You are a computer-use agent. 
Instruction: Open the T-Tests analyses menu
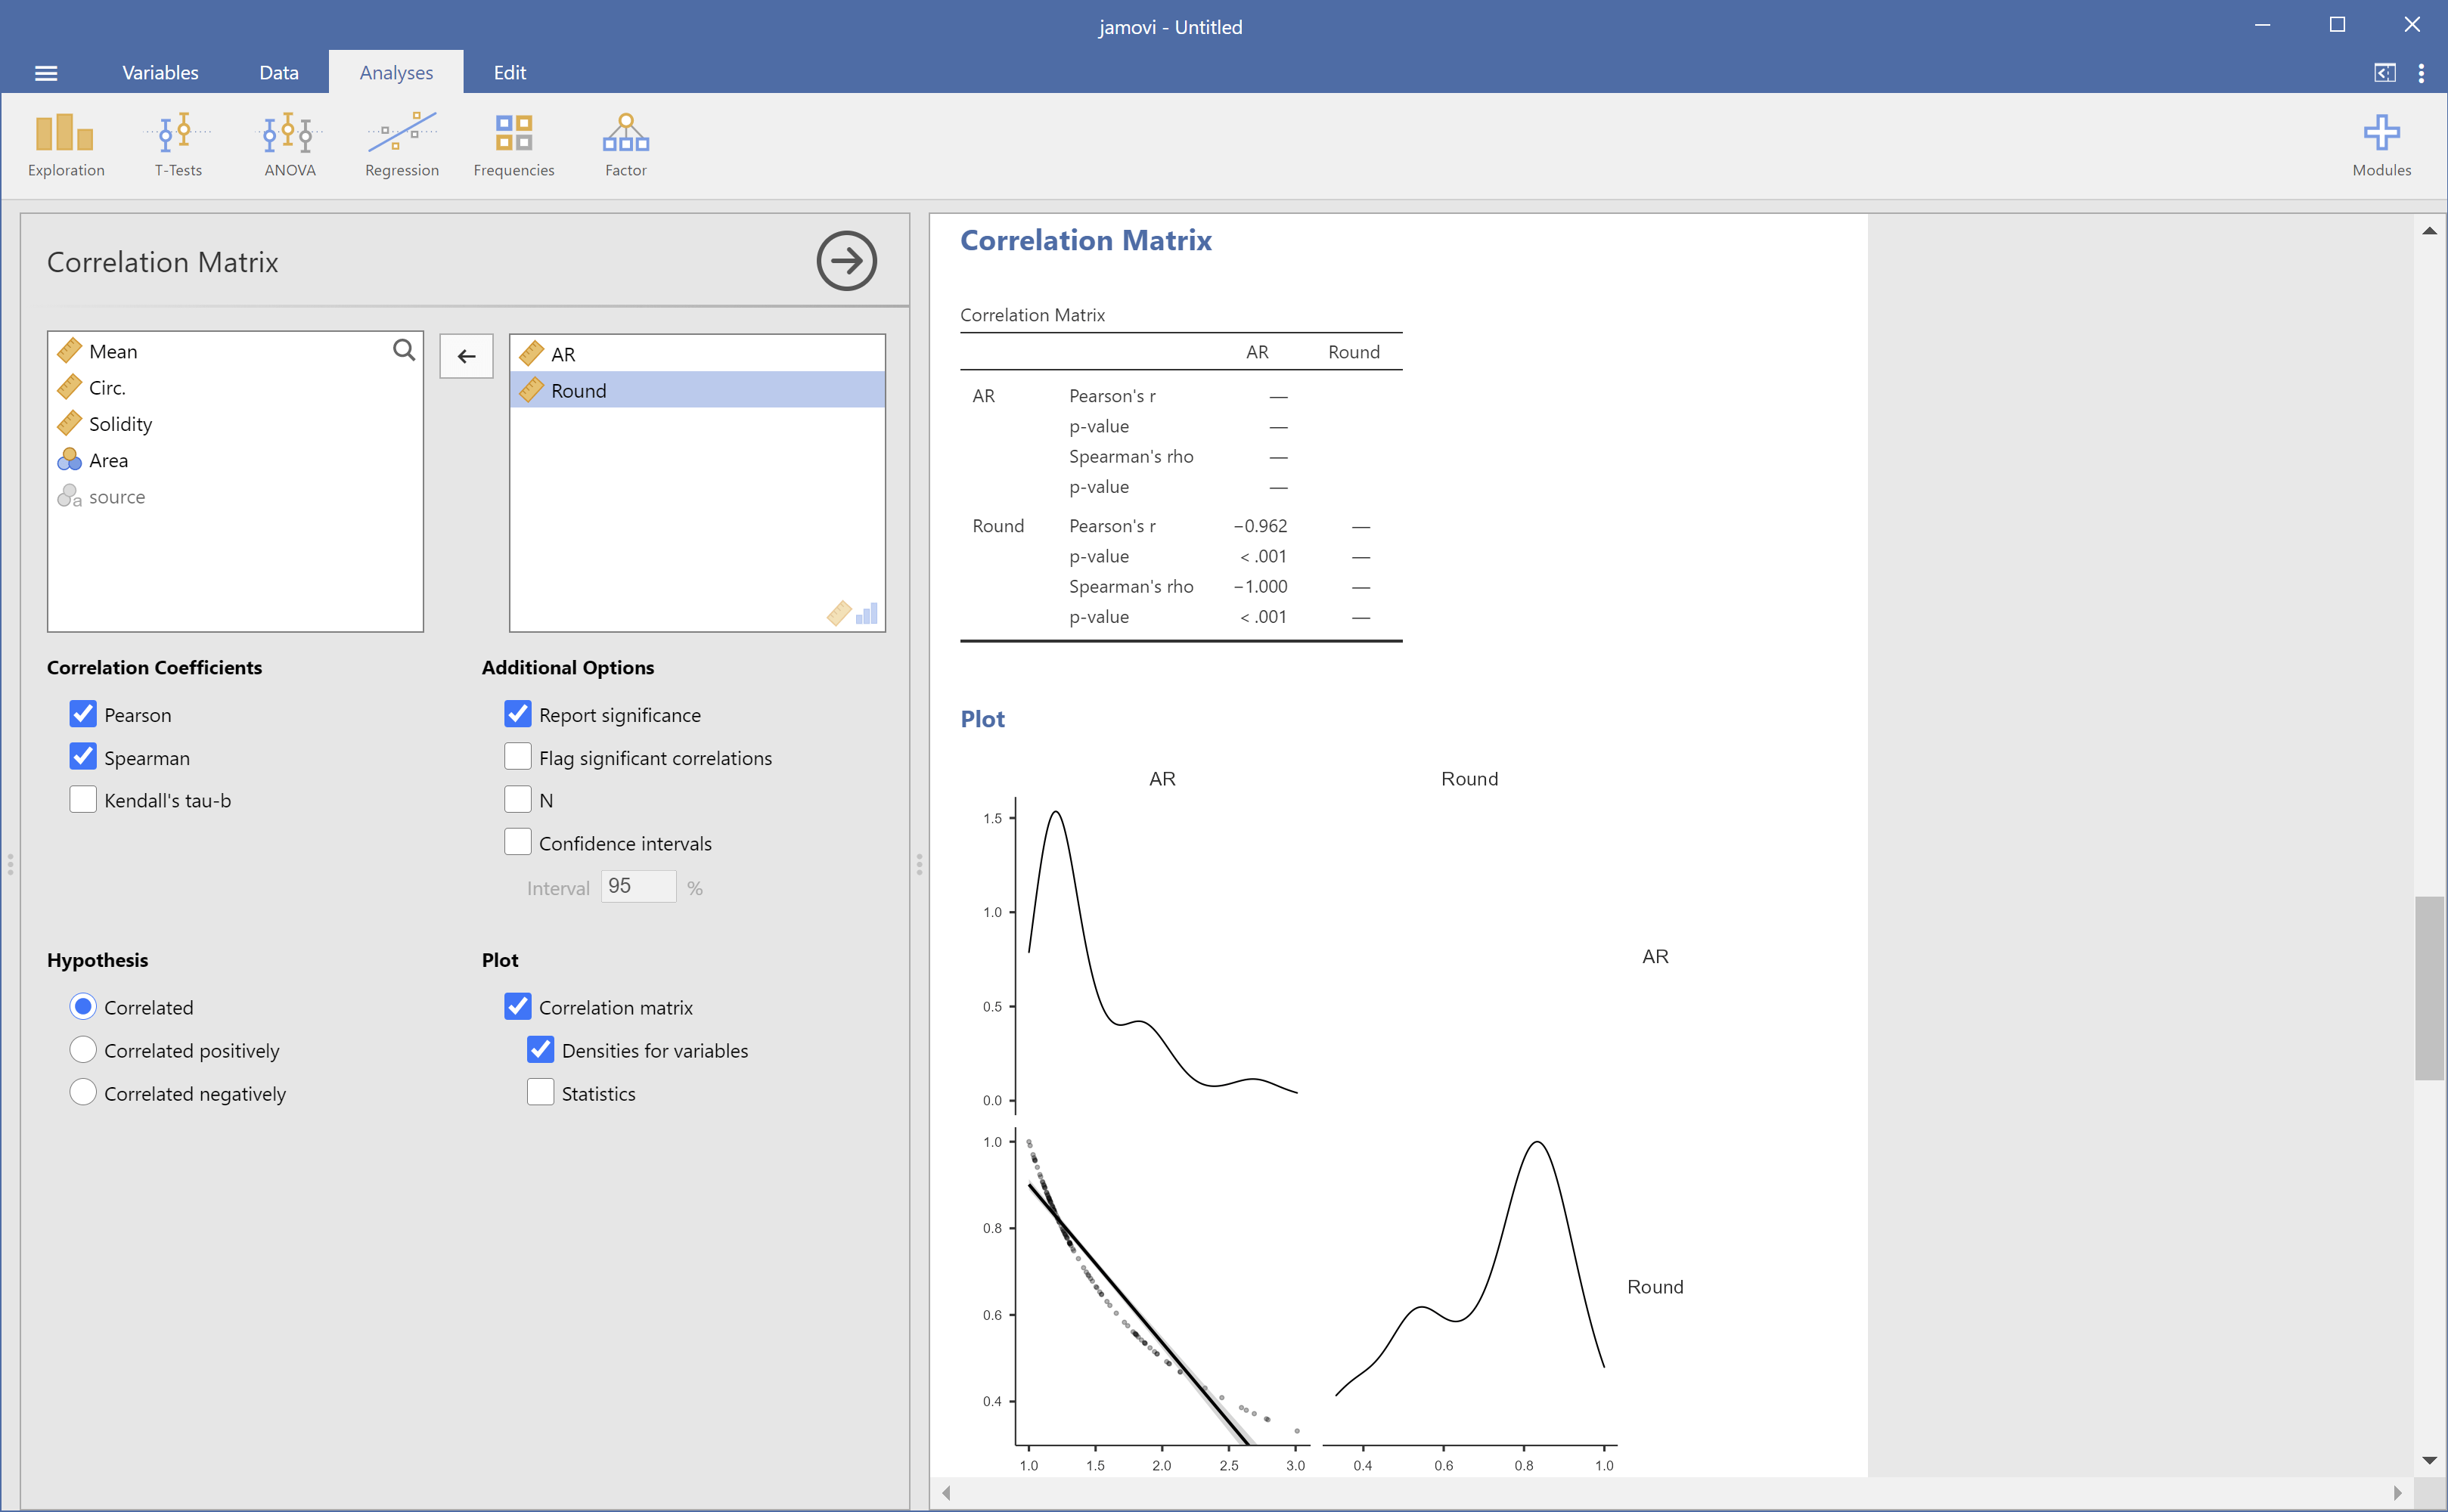(178, 146)
